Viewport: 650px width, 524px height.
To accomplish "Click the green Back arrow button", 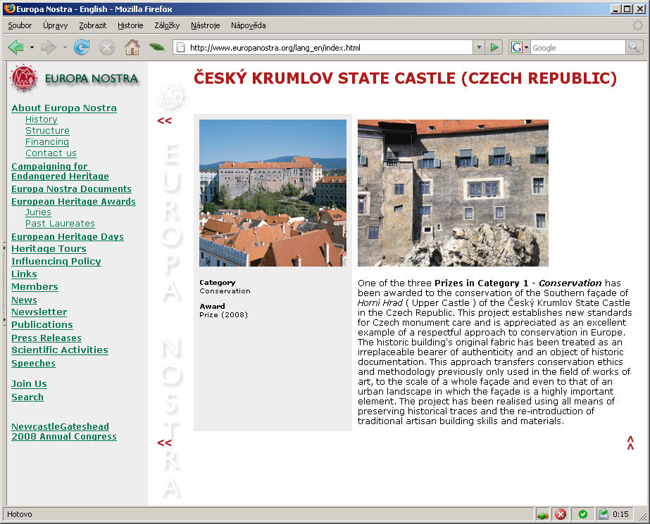I will tap(15, 47).
